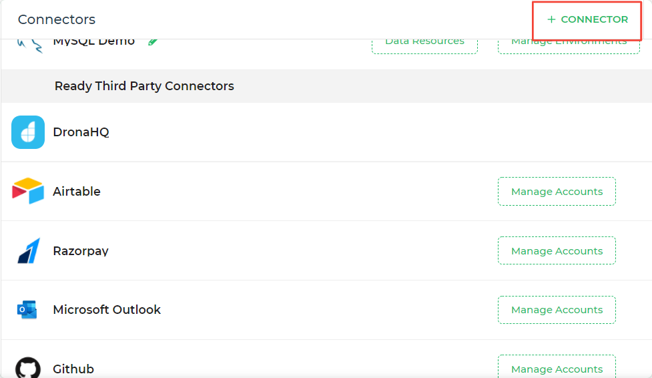The width and height of the screenshot is (652, 378).
Task: Click the Airtable logo icon
Action: [28, 192]
